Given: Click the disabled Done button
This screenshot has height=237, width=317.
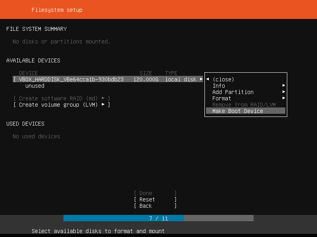Looking at the screenshot, I should coord(155,193).
